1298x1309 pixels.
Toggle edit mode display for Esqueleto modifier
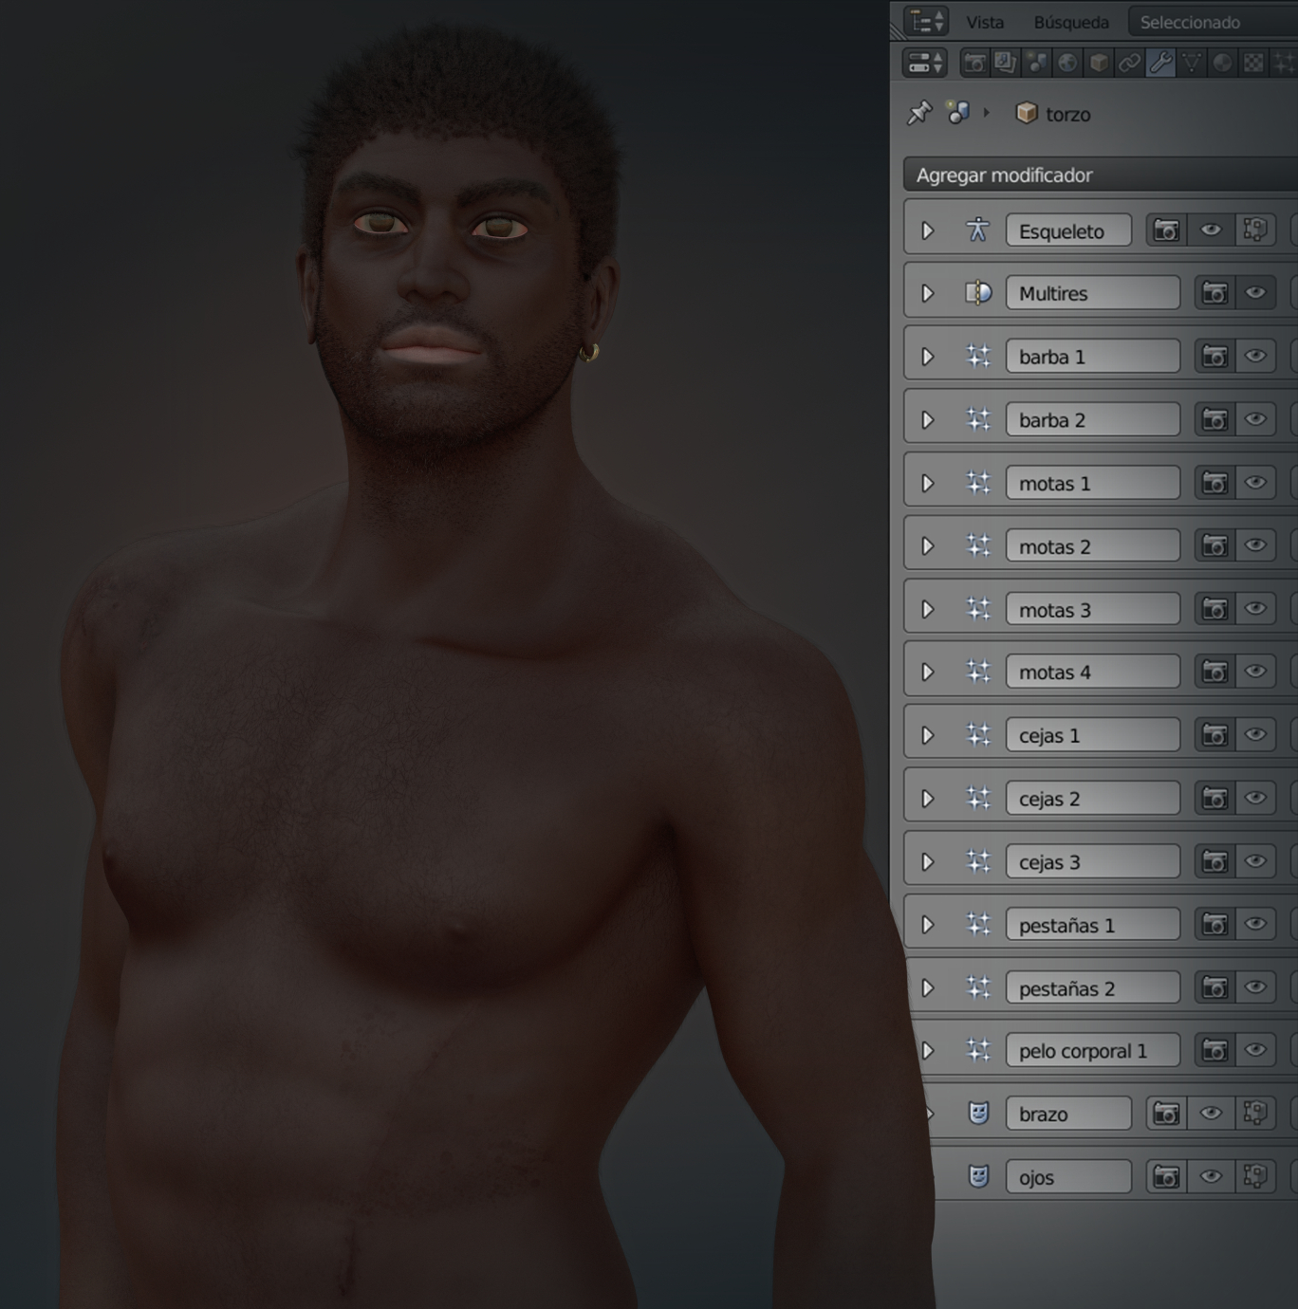pos(1255,230)
